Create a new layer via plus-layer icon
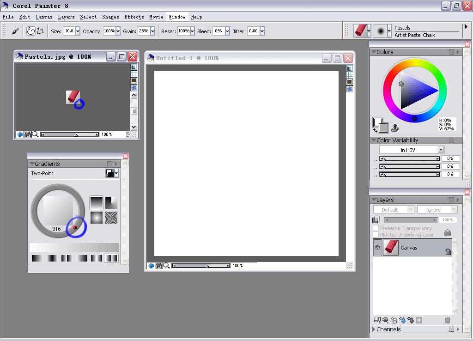The height and width of the screenshot is (341, 473). click(x=394, y=320)
